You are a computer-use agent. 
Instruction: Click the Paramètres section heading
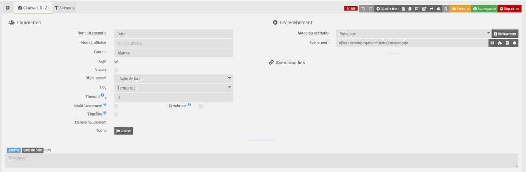coord(25,23)
